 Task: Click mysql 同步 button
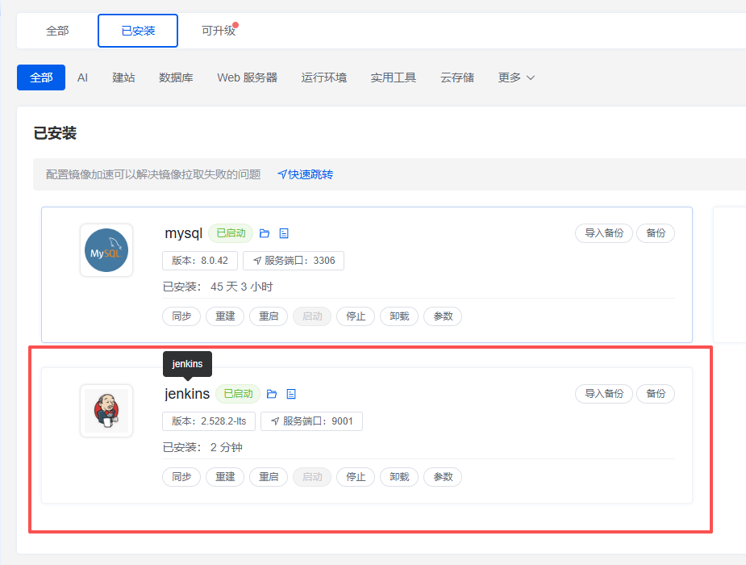coord(181,316)
